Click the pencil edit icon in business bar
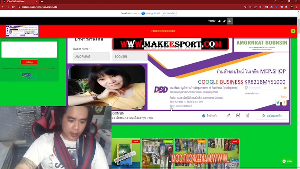 [x=228, y=116]
